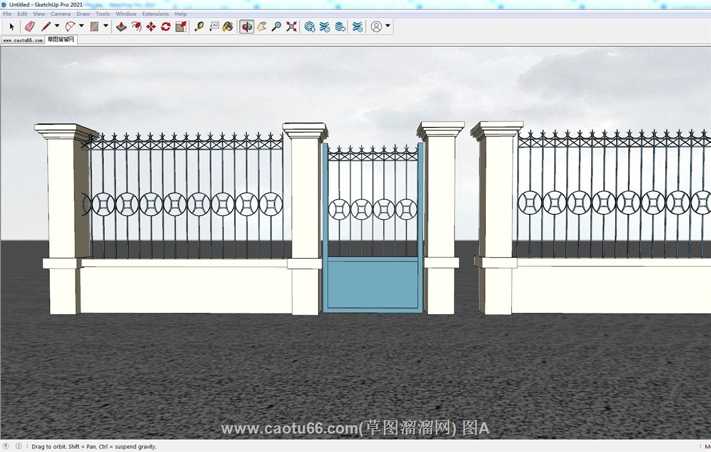
Task: Select the Rectangle shape tool
Action: pos(94,27)
